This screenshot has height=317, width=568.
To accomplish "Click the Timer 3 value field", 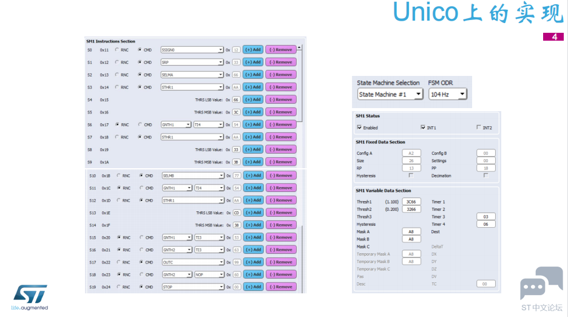I will coord(485,217).
